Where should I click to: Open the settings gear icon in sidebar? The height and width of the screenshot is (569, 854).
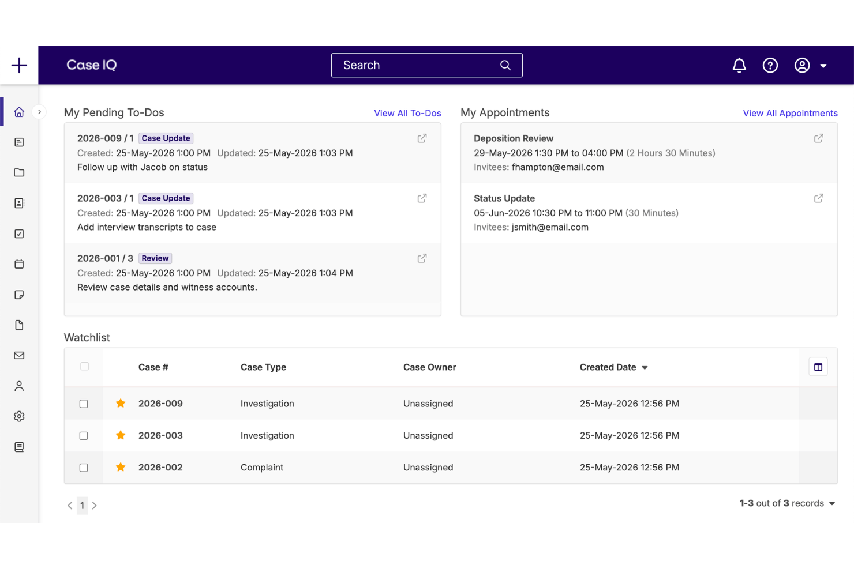[x=19, y=416]
